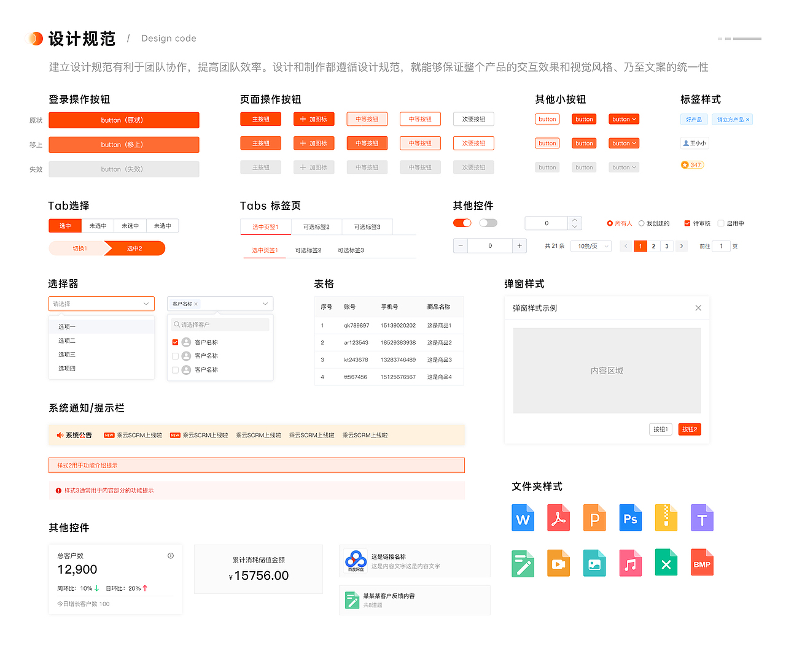Select the blue Photoshop file icon

point(630,517)
